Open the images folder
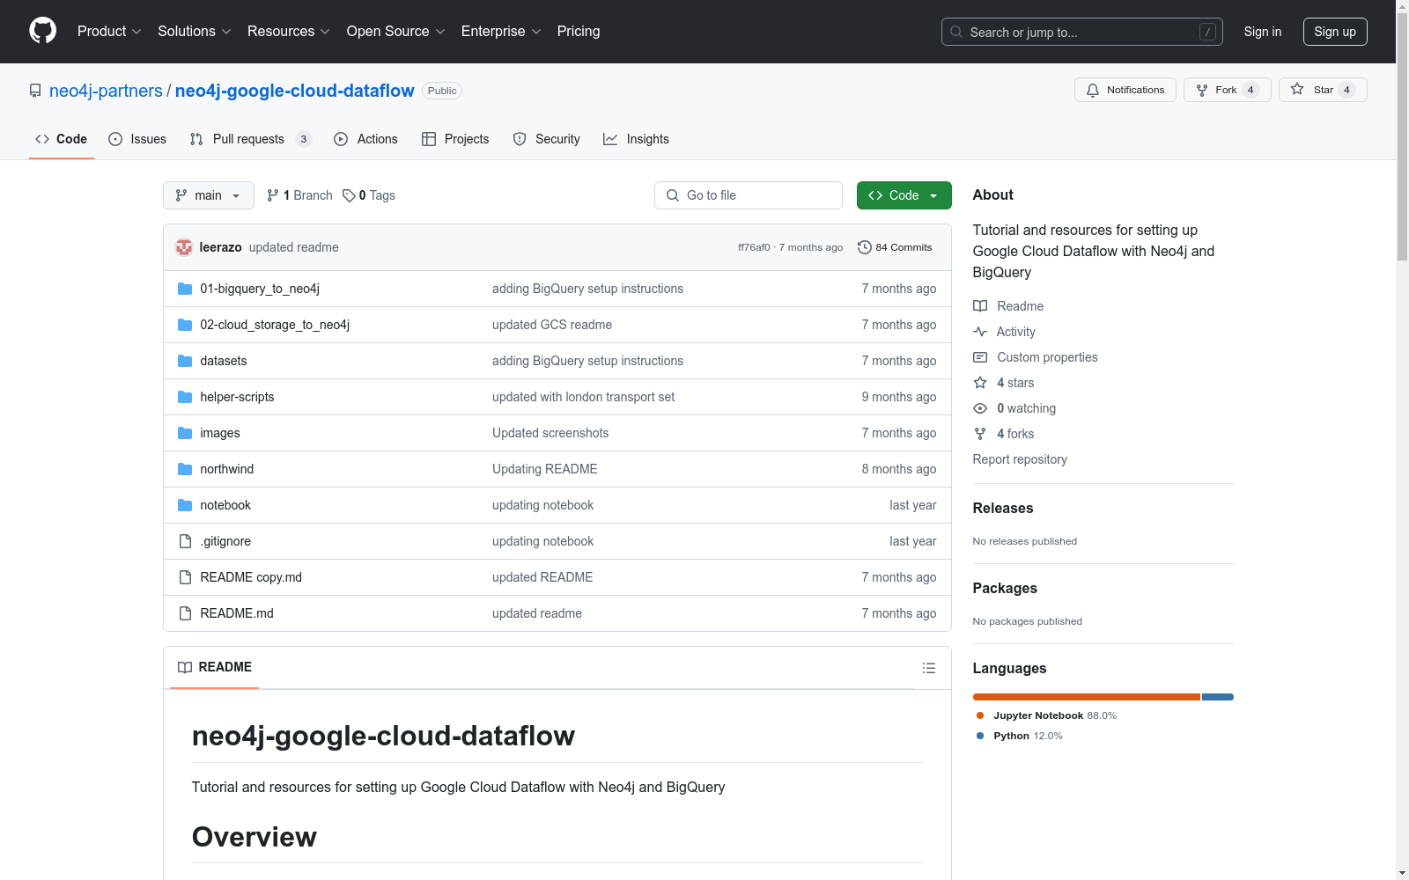The width and height of the screenshot is (1409, 880). pos(220,433)
